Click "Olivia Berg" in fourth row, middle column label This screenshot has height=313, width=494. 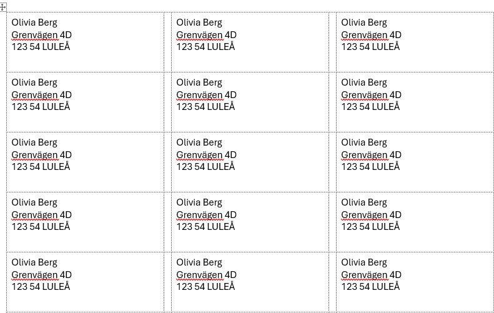[x=199, y=202]
